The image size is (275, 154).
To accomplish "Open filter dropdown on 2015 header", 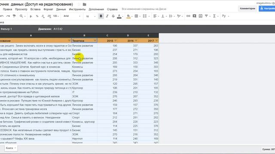I will (x=116, y=41).
